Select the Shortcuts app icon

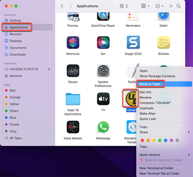coord(73,43)
